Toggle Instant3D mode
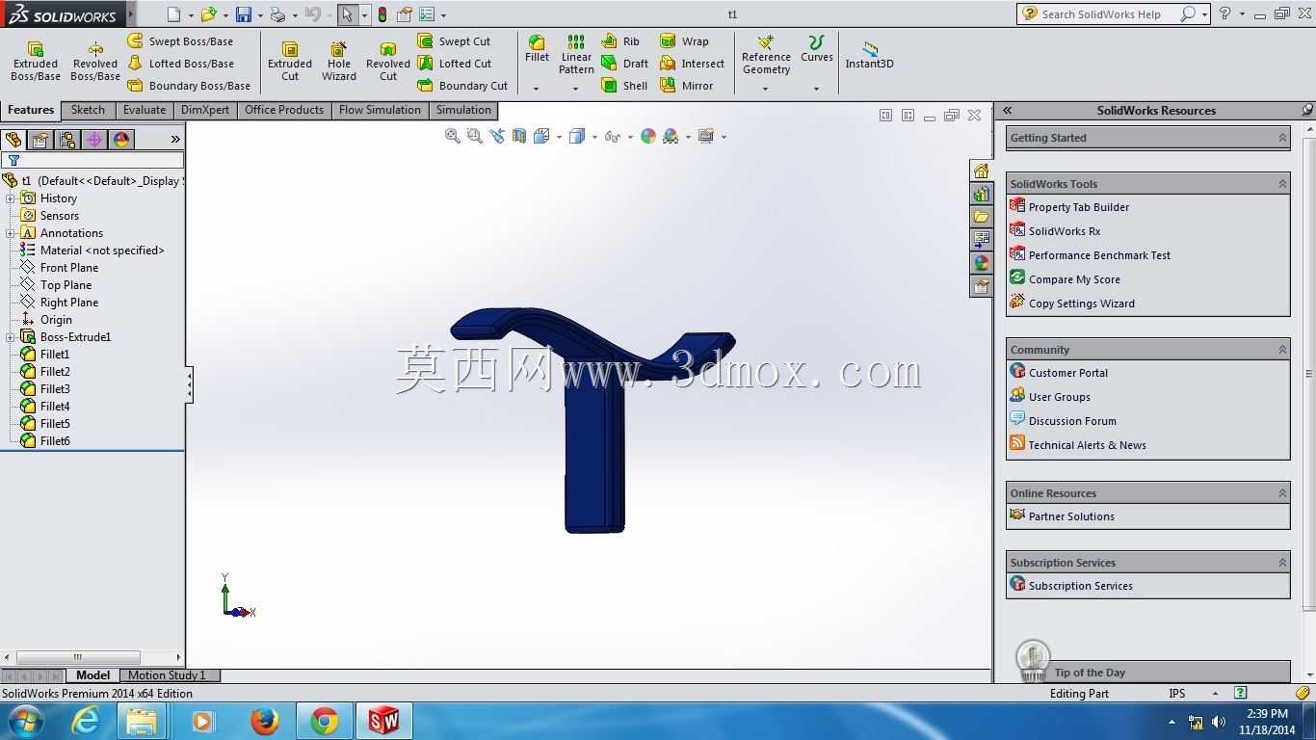The image size is (1316, 740). click(869, 55)
